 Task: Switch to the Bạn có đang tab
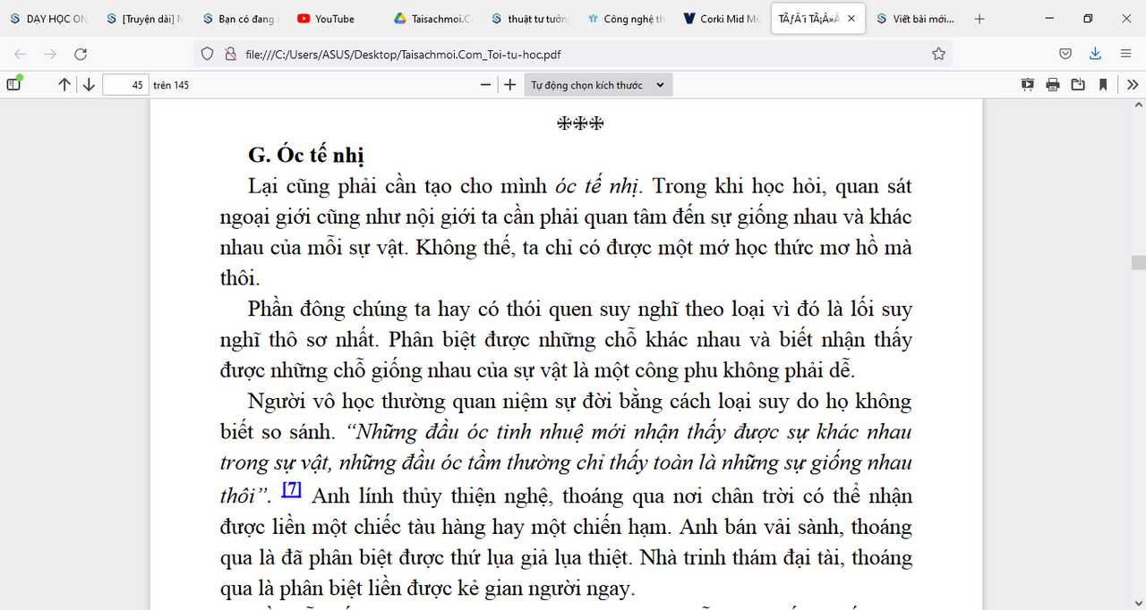(241, 19)
